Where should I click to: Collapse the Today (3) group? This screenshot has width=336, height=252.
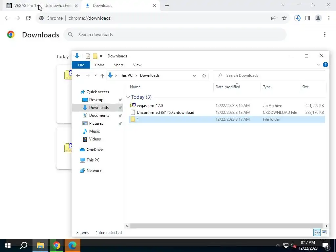coord(128,97)
